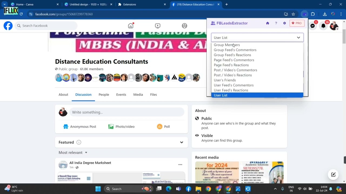Click the new message compose icon
This screenshot has height=194, width=346.
[x=333, y=175]
